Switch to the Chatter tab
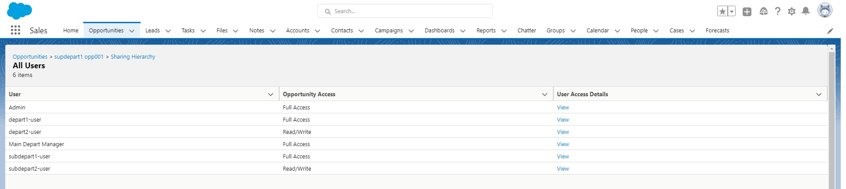This screenshot has width=846, height=189. click(x=526, y=31)
